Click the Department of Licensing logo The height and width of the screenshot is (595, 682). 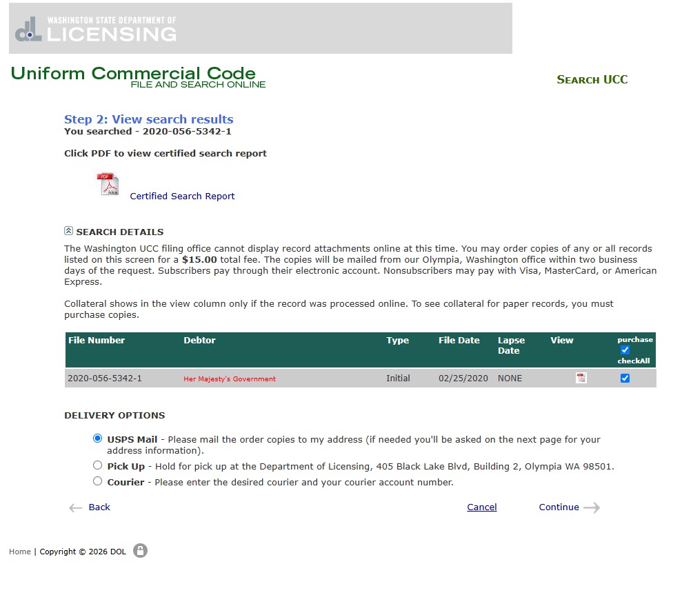(96, 30)
